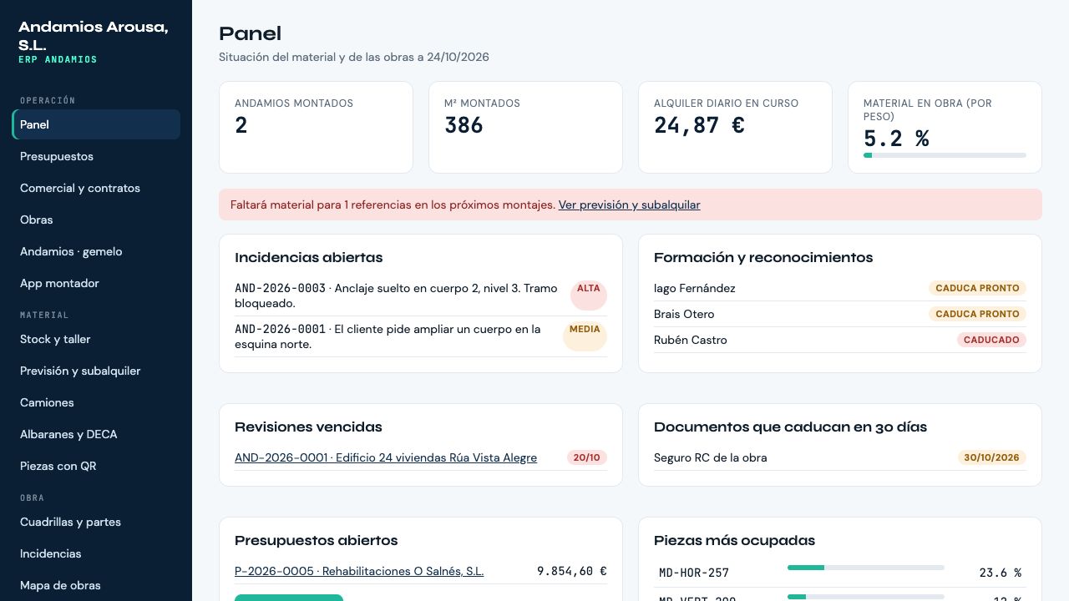Click the CADUCADO badge for Rubén Castro

pos(991,340)
